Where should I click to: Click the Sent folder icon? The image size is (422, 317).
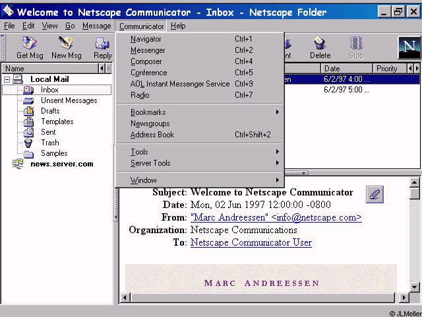pos(28,132)
